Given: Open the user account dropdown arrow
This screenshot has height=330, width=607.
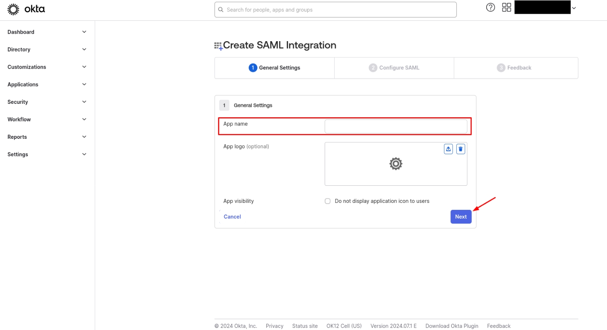Looking at the screenshot, I should click(574, 8).
